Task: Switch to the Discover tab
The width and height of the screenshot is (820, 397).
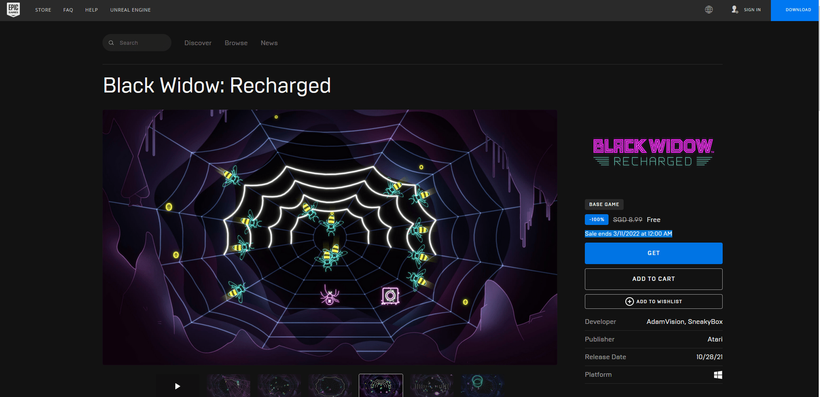Action: (x=198, y=43)
